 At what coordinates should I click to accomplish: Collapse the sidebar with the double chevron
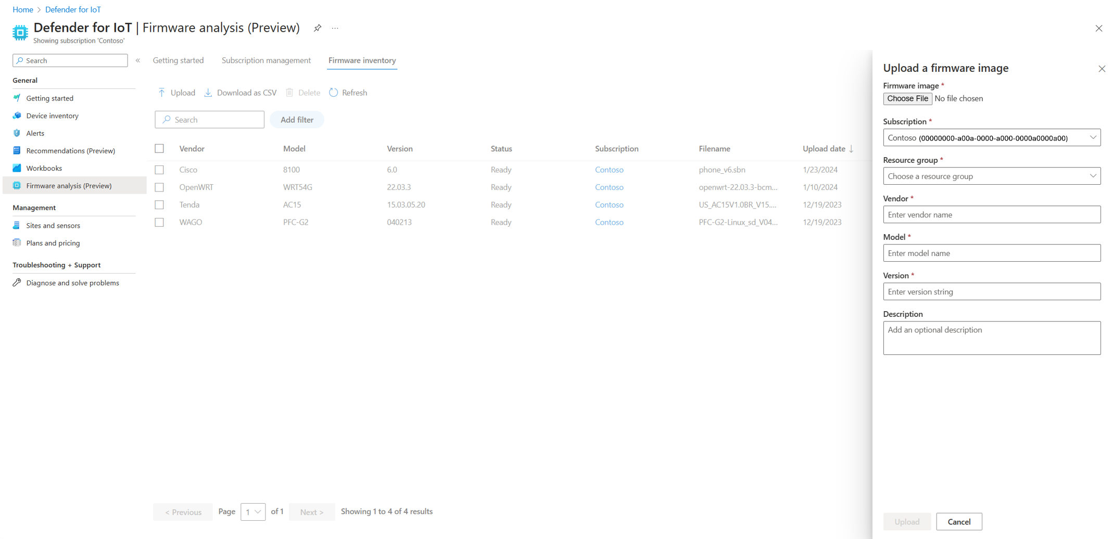pos(138,60)
